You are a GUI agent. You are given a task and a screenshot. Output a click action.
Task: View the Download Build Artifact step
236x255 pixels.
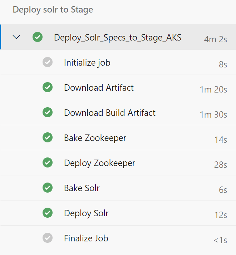pyautogui.click(x=109, y=113)
